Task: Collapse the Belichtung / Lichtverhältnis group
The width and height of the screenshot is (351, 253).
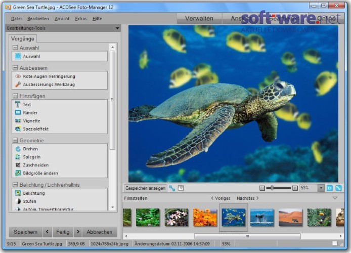Action: click(x=15, y=185)
